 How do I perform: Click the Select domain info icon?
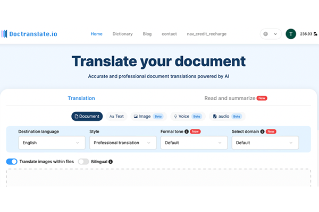coord(263,131)
